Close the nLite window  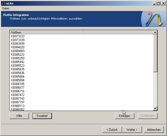click(163, 3)
